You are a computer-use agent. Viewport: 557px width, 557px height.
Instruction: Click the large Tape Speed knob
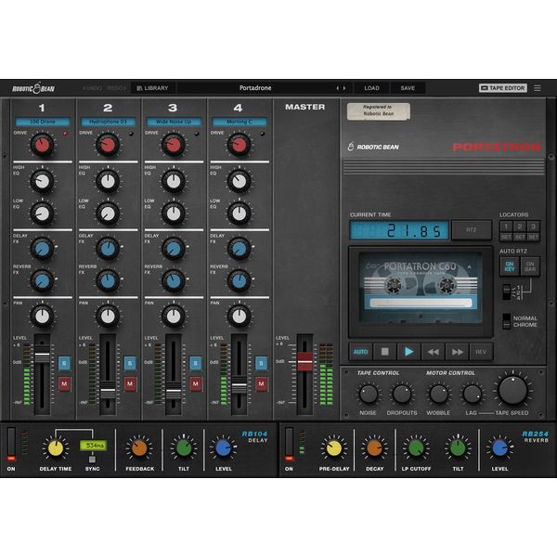pyautogui.click(x=512, y=391)
